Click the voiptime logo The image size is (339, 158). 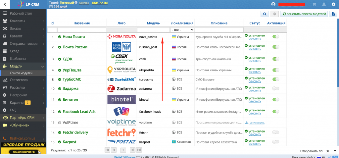coord(121,122)
